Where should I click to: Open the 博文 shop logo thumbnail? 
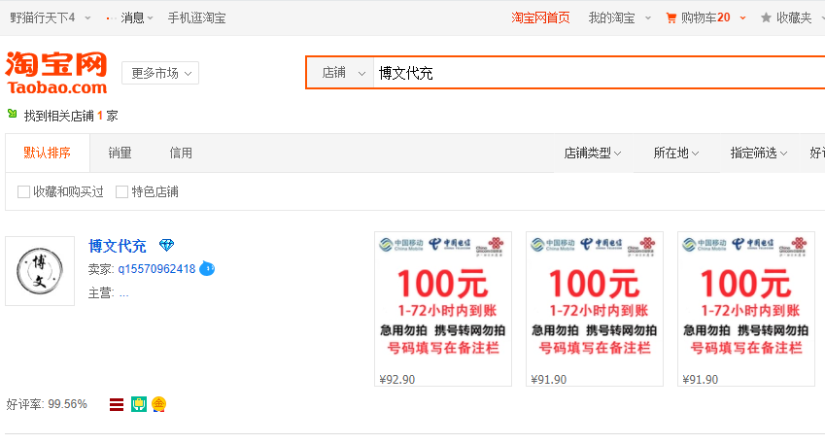(x=40, y=271)
